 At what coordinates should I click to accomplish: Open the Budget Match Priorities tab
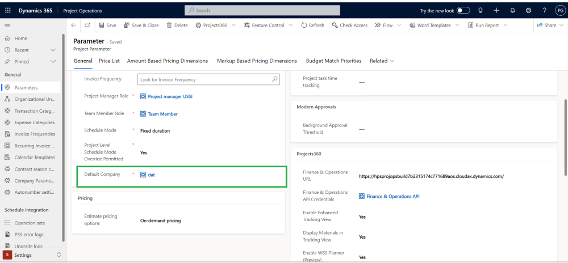tap(333, 61)
